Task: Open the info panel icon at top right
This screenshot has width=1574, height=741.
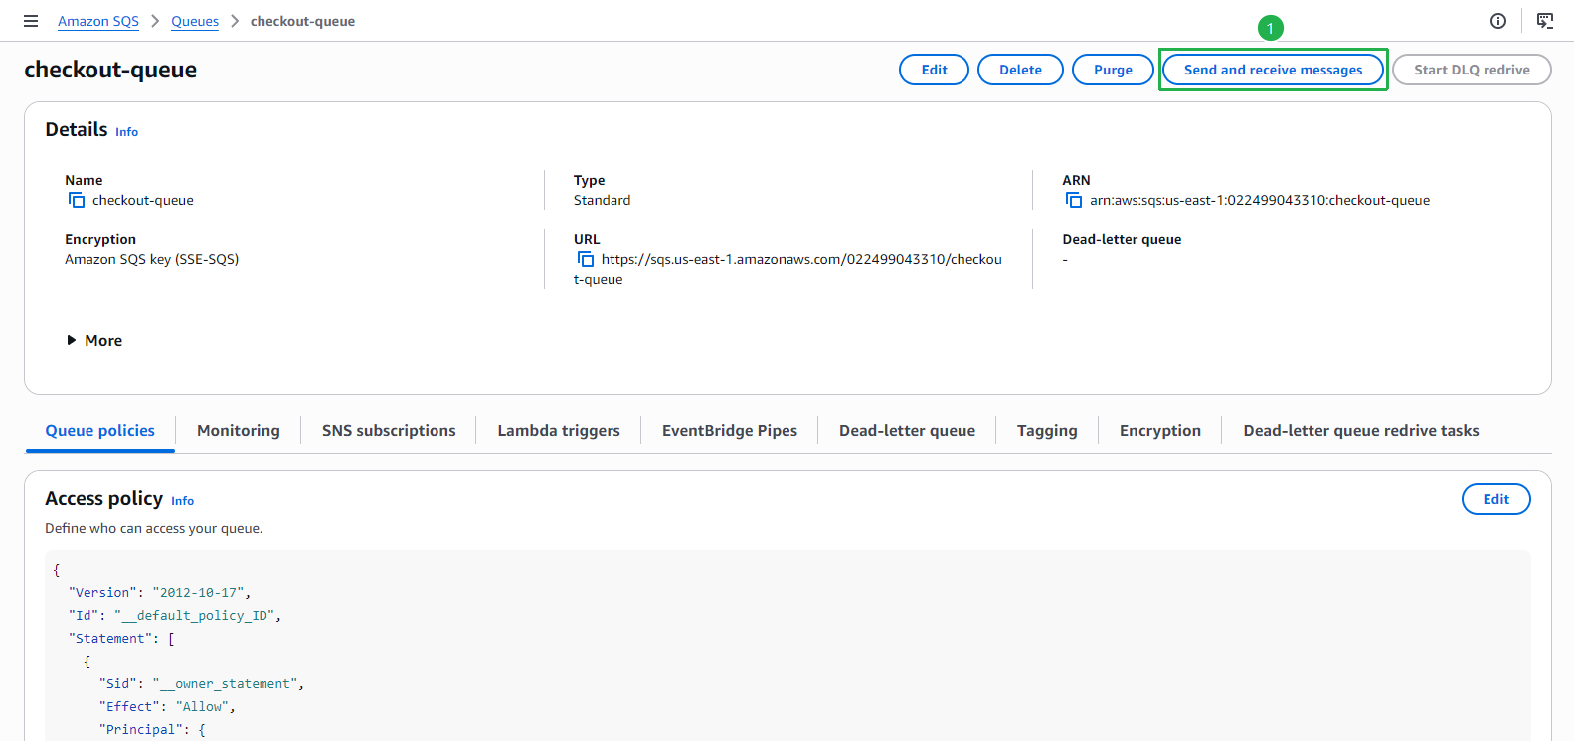Action: (x=1498, y=21)
